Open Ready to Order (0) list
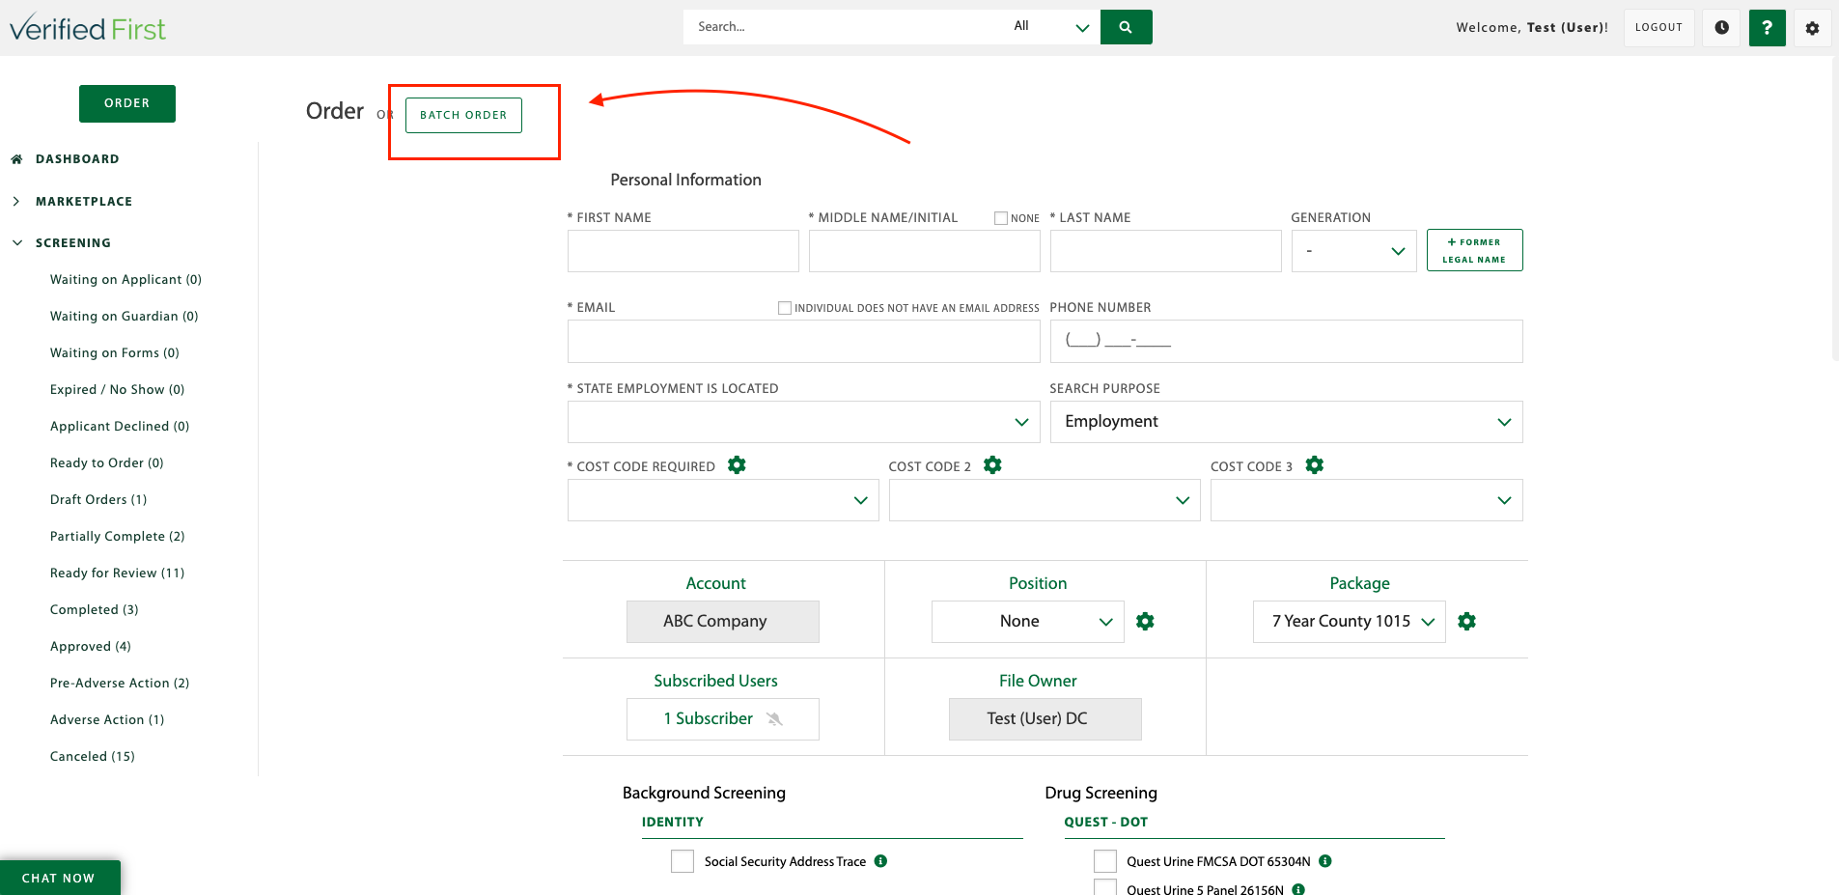 point(107,463)
